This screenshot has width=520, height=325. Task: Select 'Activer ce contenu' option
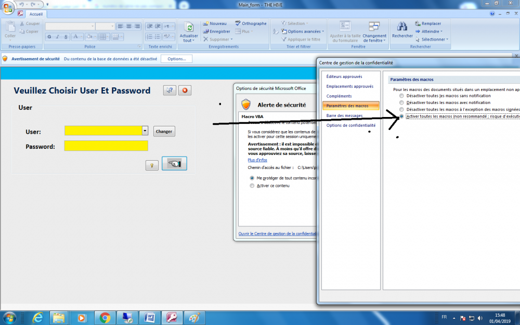[x=252, y=186]
